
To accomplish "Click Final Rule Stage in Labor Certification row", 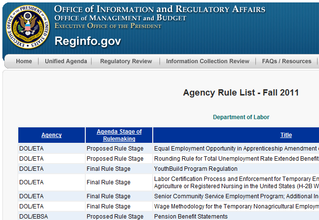I will [108, 182].
